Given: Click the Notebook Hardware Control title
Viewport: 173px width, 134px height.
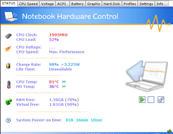Looking at the screenshot, I should (70, 16).
